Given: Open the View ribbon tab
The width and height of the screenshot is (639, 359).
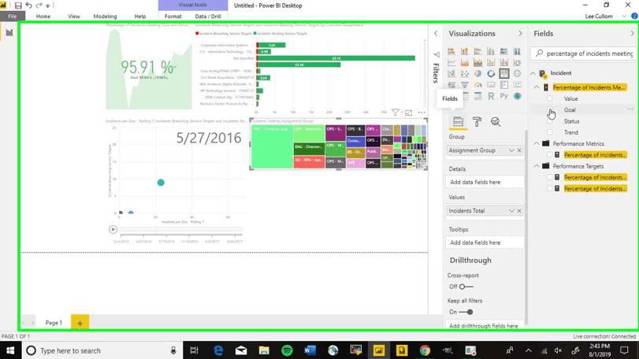Looking at the screenshot, I should pos(74,17).
